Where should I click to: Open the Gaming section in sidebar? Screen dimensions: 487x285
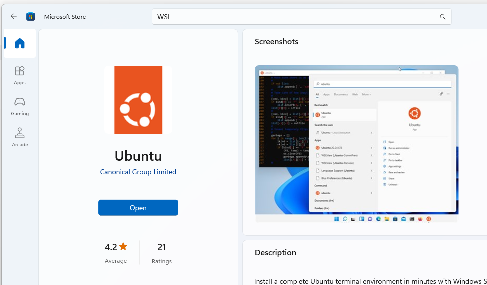[x=20, y=106]
